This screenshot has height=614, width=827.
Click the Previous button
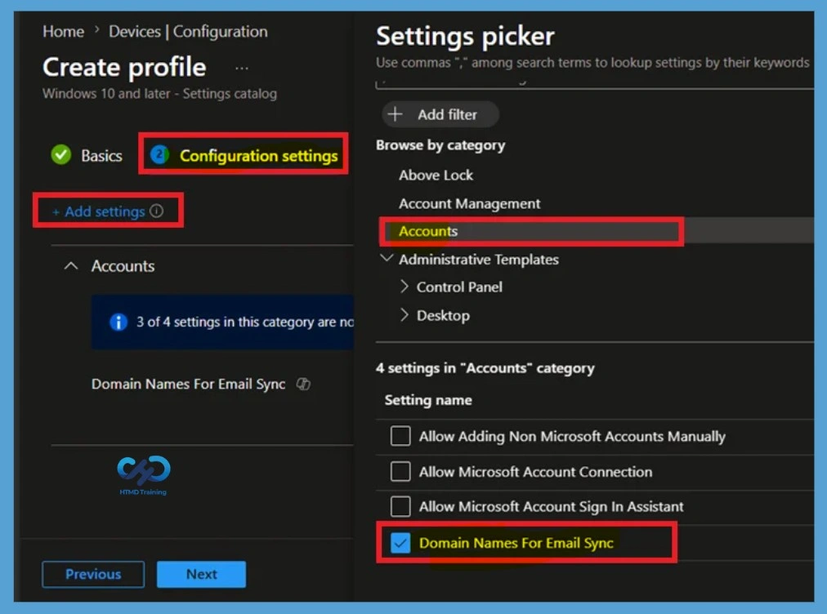(x=93, y=574)
